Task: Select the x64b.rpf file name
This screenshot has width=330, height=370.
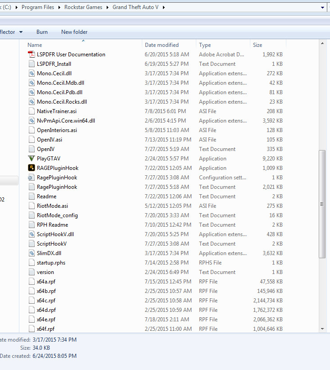Action: click(x=46, y=291)
